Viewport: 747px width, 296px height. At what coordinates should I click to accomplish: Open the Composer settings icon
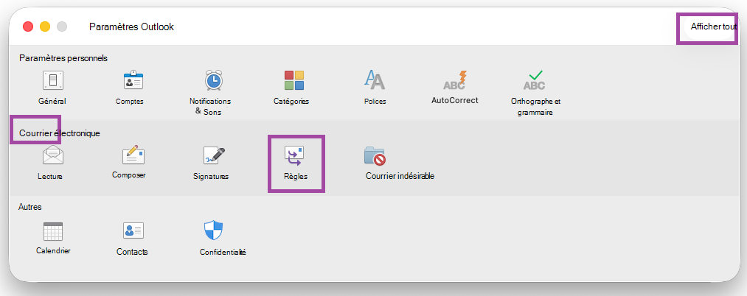click(133, 155)
